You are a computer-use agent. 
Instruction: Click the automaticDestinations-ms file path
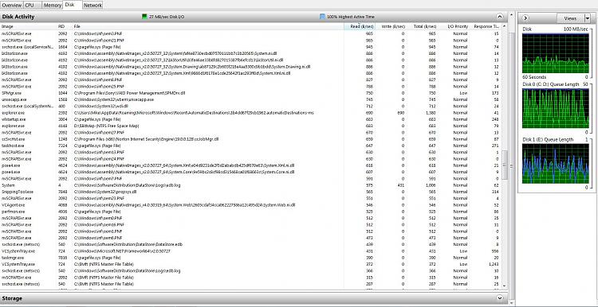pyautogui.click(x=194, y=113)
